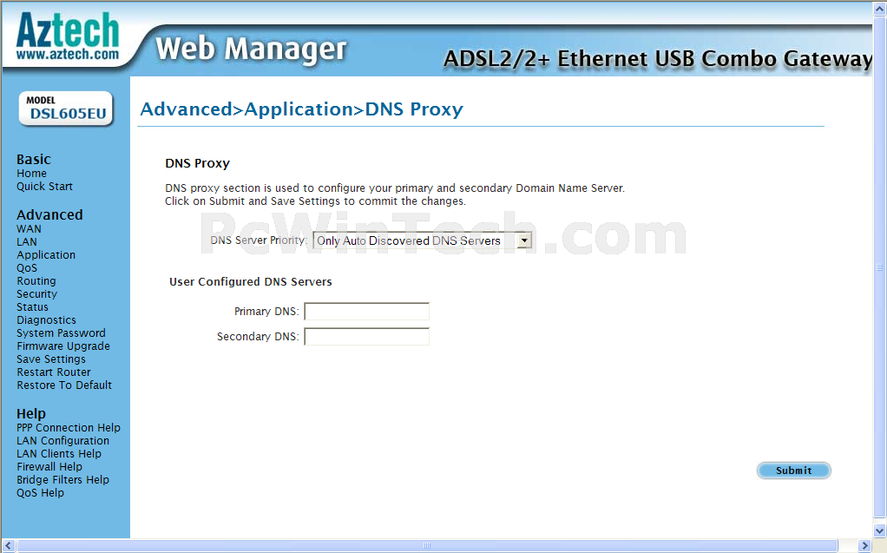Click the MODEL DSL605EU badge
This screenshot has width=887, height=553.
click(66, 109)
